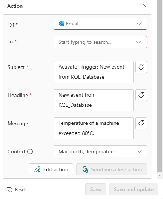Open the Type Email dropdown
The image size is (163, 199).
(x=100, y=24)
